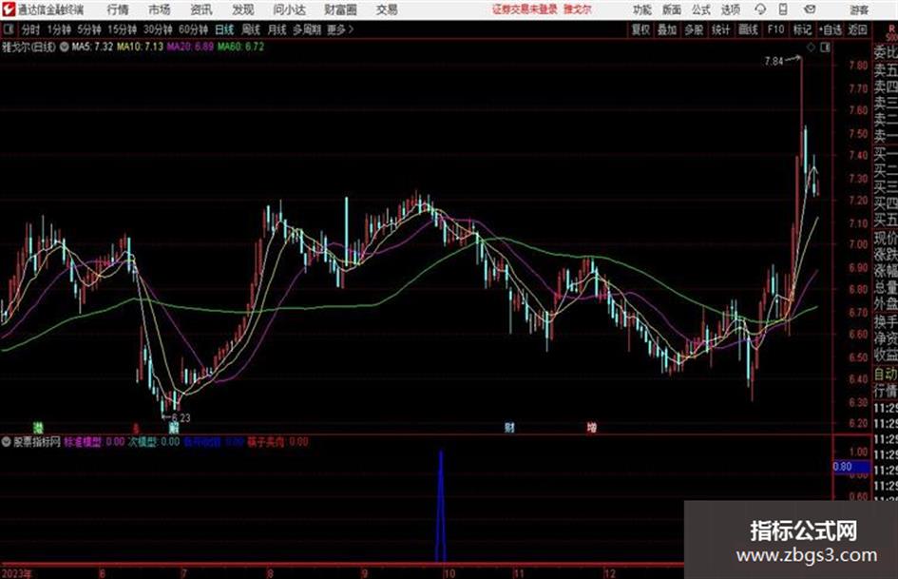The width and height of the screenshot is (898, 579).
Task: Click the 标记 mark button
Action: click(x=802, y=29)
